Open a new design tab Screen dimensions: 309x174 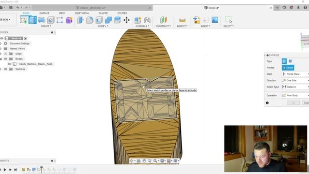[277, 8]
